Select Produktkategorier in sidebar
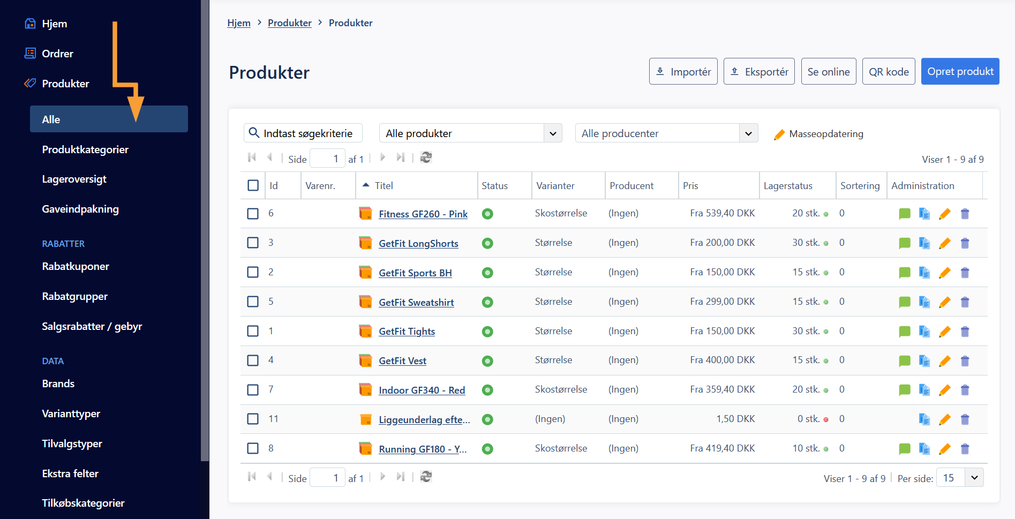 [85, 149]
